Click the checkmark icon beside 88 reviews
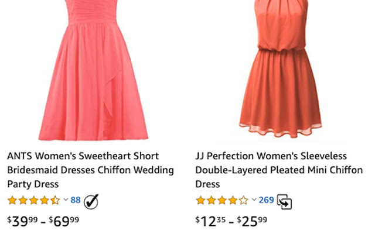The height and width of the screenshot is (234, 375). [91, 201]
